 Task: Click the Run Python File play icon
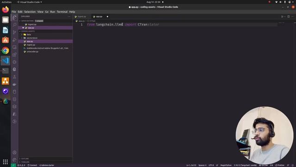coord(282,17)
